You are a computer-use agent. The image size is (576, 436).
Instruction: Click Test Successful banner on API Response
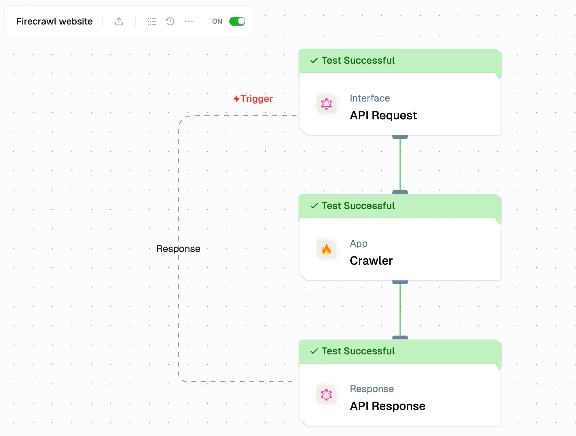point(358,351)
